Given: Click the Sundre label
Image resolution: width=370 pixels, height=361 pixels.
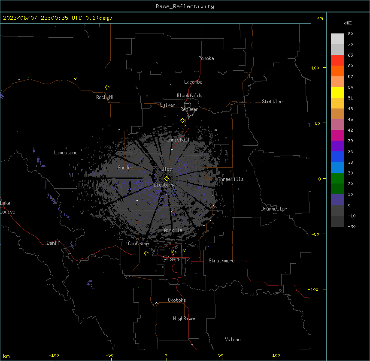Looking at the screenshot, I should (x=125, y=168).
